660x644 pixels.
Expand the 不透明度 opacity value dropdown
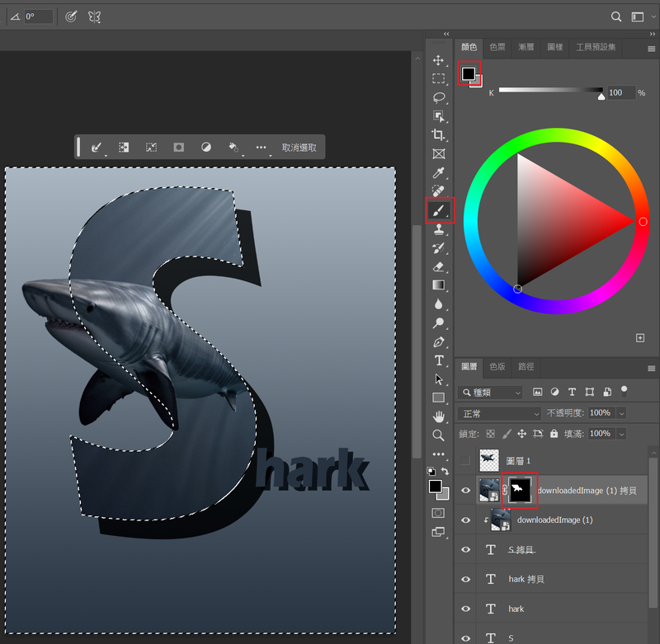coord(621,412)
